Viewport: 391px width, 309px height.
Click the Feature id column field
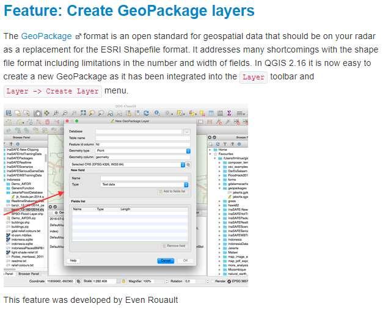[142, 144]
